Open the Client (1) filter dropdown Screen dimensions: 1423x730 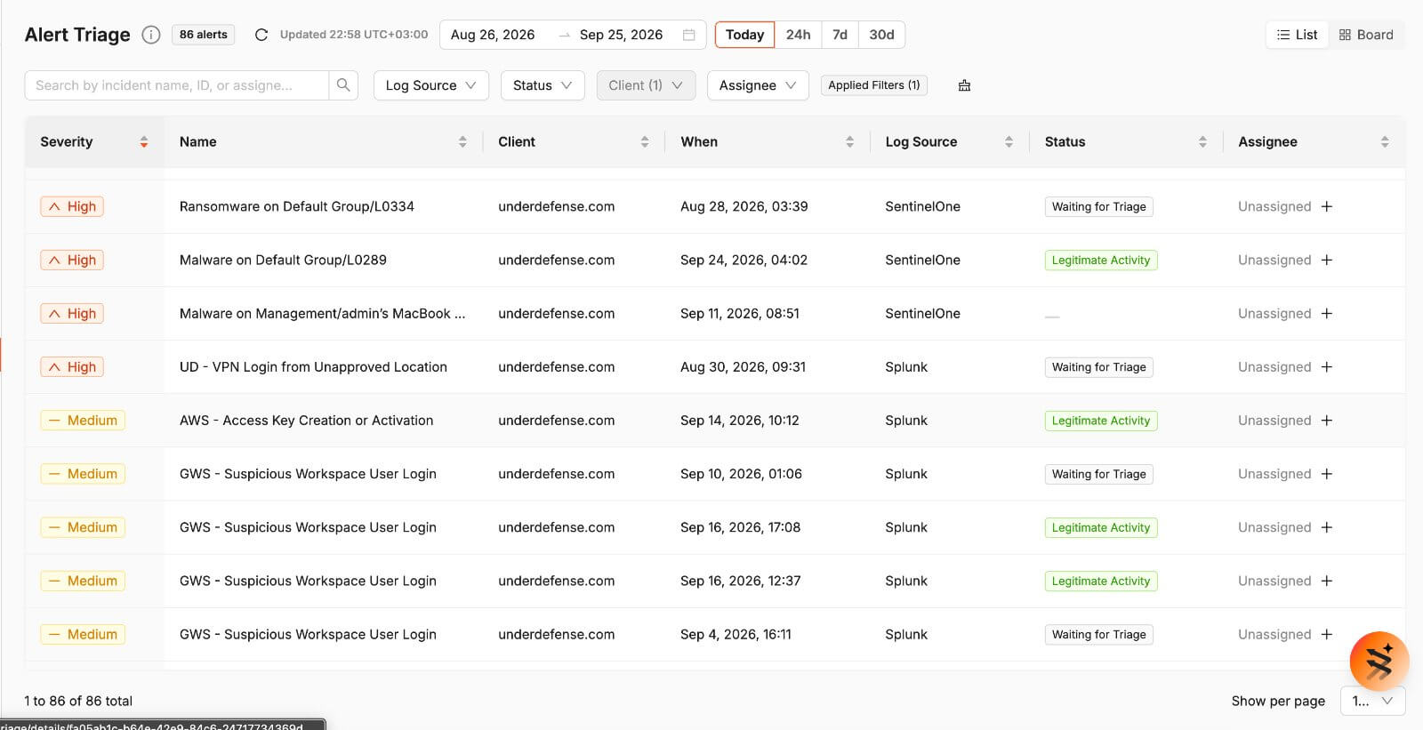tap(646, 85)
